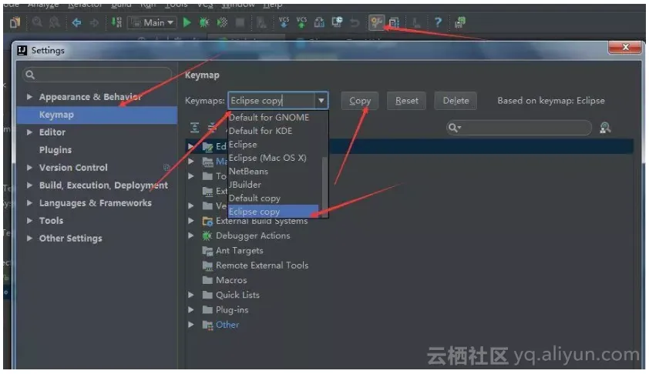This screenshot has height=374, width=649.
Task: Expand the Tools settings category
Action: click(30, 221)
